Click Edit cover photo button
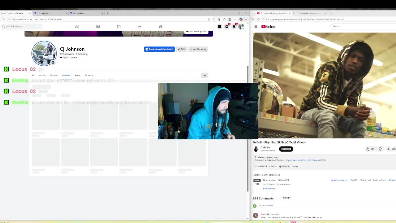The width and height of the screenshot is (396, 223). click(x=196, y=32)
